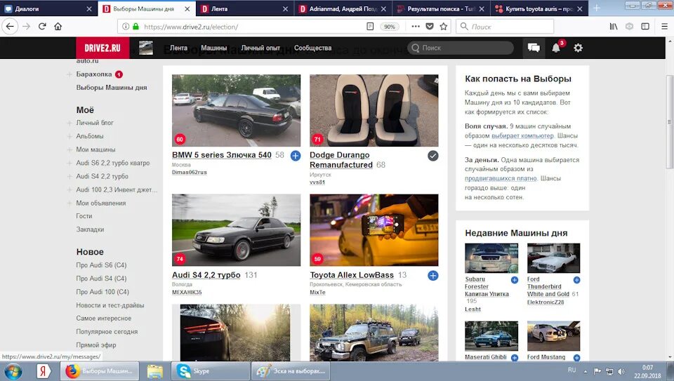Open the user avatar in header

pyautogui.click(x=146, y=48)
